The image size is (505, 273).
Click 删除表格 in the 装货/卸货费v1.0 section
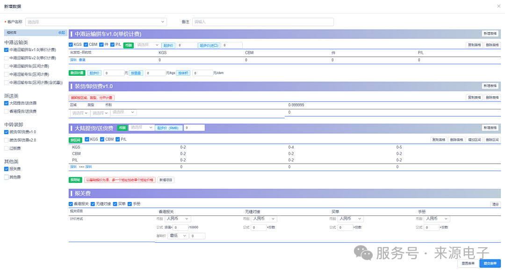(492, 98)
